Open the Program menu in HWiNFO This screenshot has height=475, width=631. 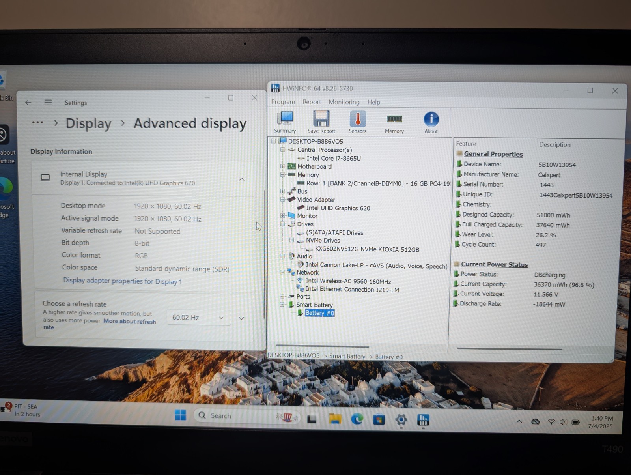point(283,102)
